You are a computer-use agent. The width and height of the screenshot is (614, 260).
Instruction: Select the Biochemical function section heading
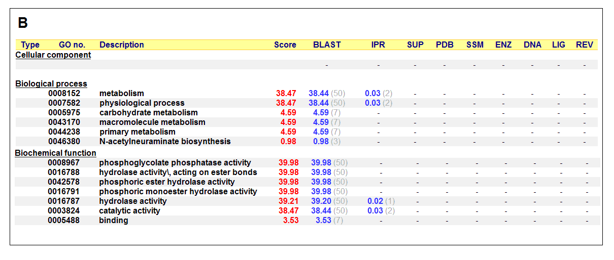pyautogui.click(x=56, y=153)
